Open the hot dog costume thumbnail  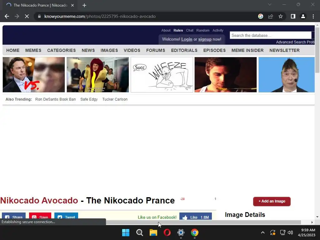pyautogui.click(x=98, y=75)
